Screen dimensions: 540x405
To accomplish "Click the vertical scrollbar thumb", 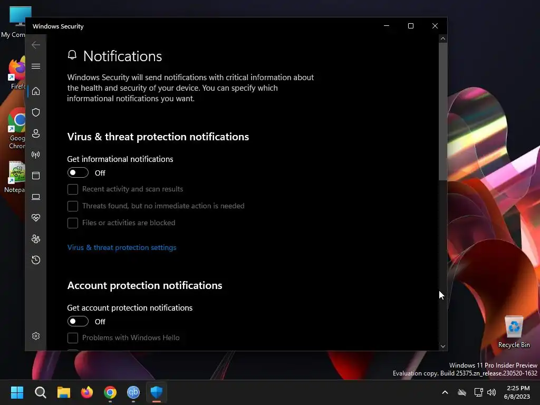I will (443, 111).
